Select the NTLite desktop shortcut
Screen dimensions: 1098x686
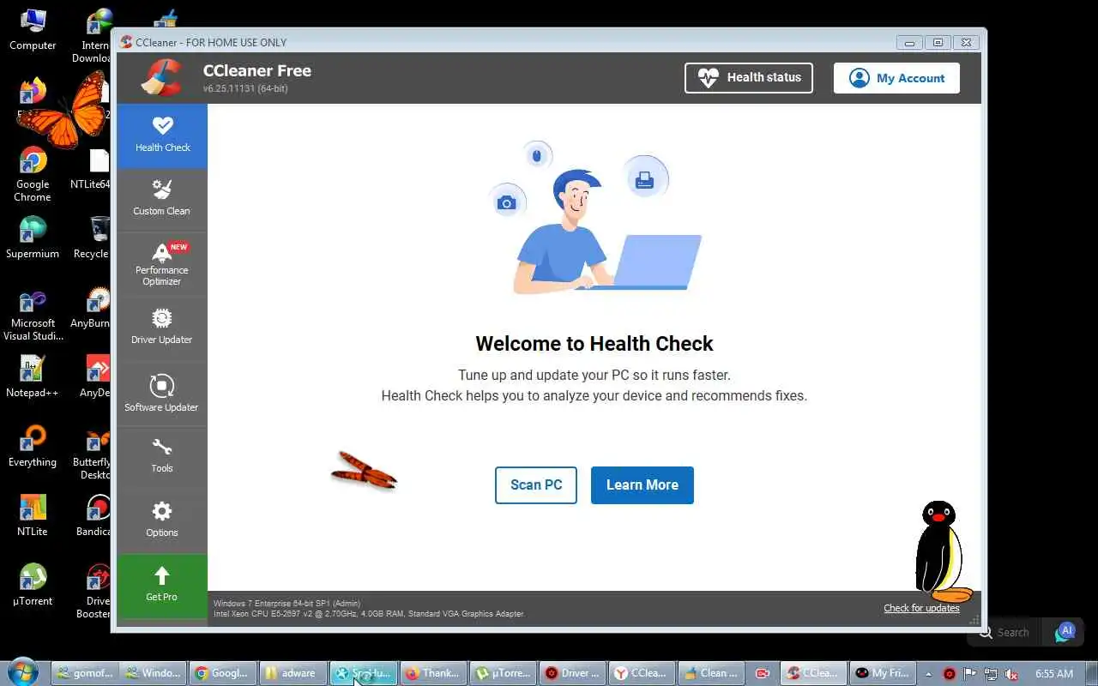[x=33, y=515]
